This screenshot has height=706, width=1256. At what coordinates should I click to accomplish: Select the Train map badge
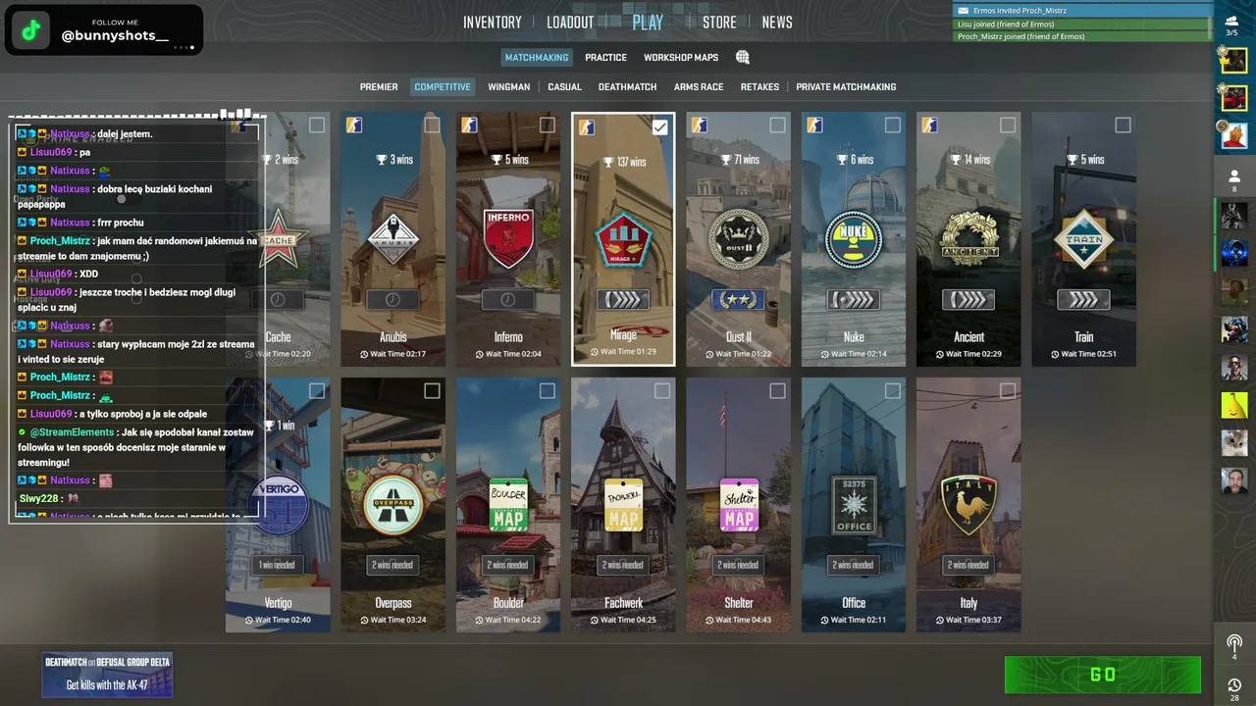(1083, 238)
